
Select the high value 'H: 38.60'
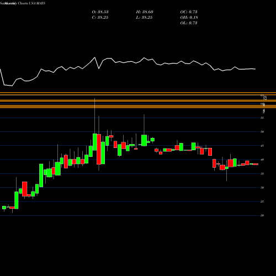[x=145, y=12]
